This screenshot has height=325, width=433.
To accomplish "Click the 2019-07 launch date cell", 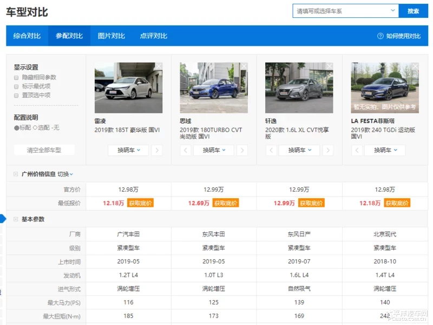I will point(299,261).
